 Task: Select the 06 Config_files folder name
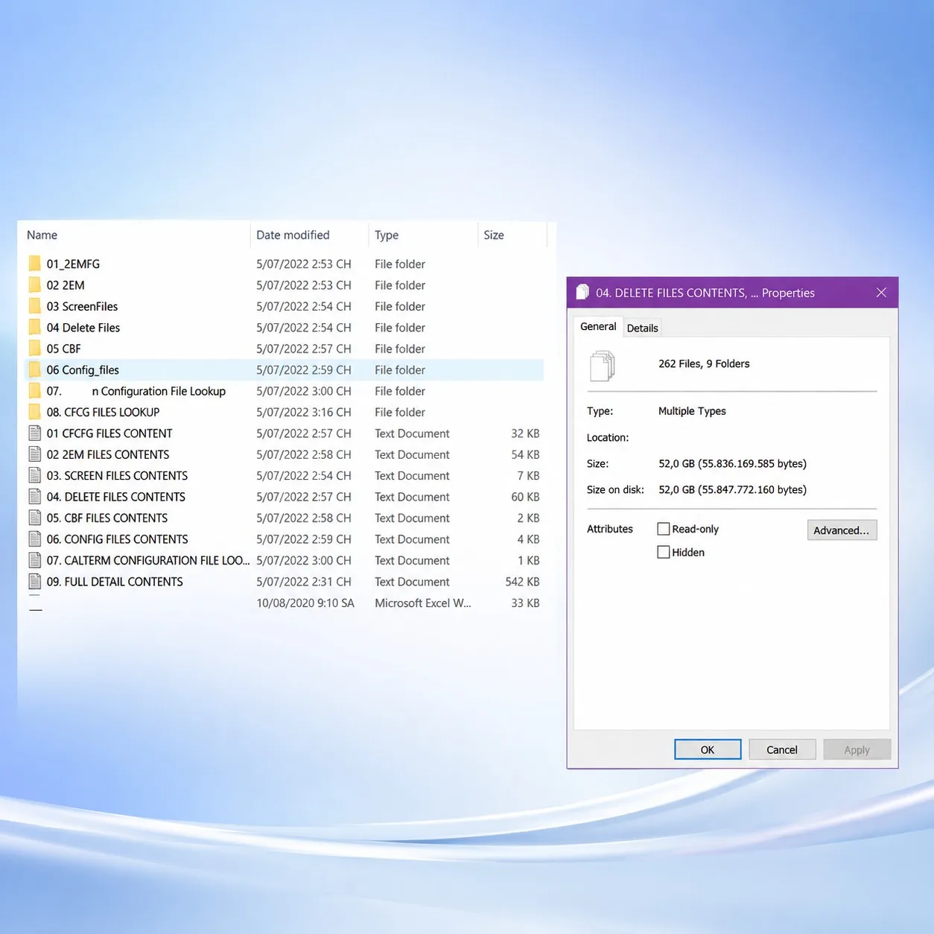click(x=83, y=369)
